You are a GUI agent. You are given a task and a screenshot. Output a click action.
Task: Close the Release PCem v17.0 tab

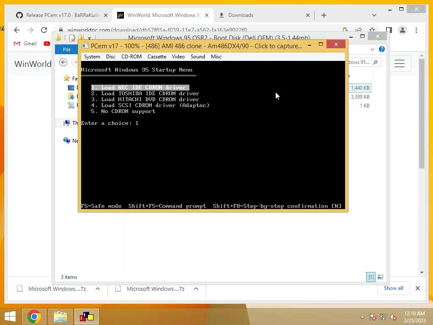click(x=105, y=15)
